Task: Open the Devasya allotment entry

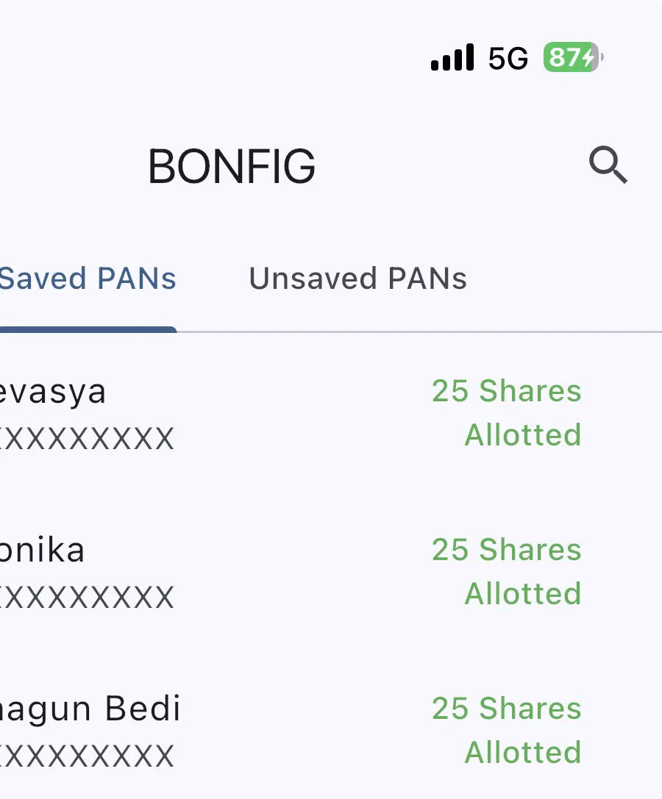Action: point(331,413)
